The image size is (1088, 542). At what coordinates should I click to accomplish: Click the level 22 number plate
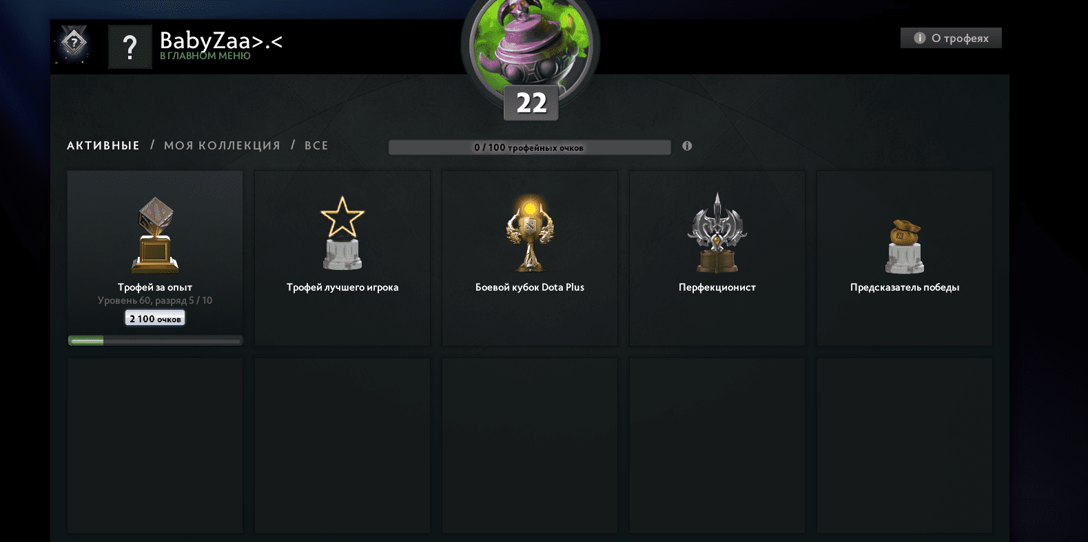[x=531, y=103]
